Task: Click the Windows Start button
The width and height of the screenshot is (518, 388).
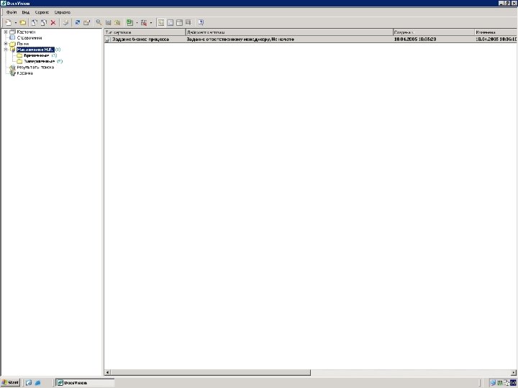Action: coord(10,382)
